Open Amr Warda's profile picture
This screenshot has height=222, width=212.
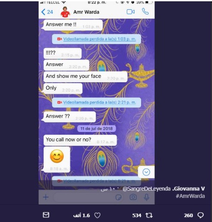(x=65, y=12)
